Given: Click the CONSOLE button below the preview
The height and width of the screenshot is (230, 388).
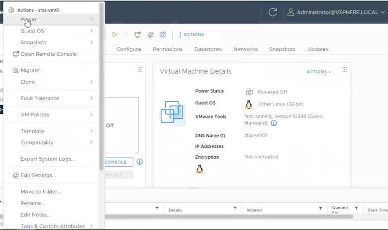Looking at the screenshot, I should [x=118, y=162].
